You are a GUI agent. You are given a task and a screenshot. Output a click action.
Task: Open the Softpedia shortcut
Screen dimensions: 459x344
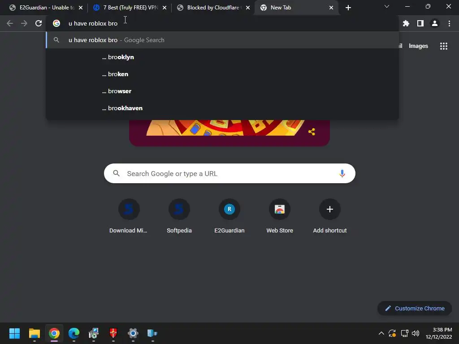click(179, 216)
